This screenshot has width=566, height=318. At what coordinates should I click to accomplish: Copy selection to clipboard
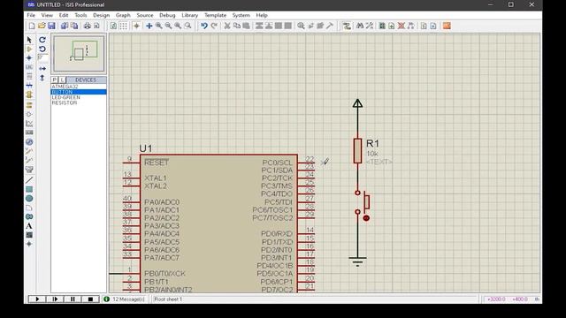(x=237, y=26)
